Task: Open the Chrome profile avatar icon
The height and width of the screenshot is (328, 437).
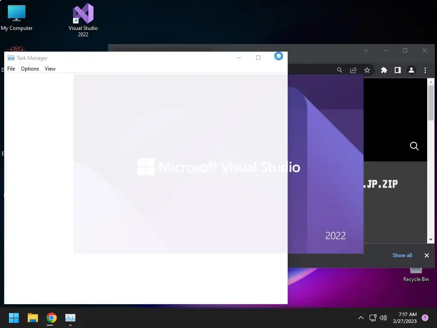Action: [x=411, y=70]
